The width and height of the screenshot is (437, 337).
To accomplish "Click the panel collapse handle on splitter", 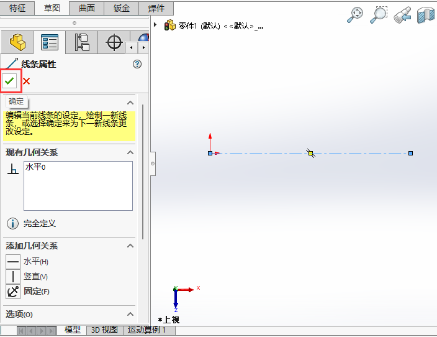I will [153, 164].
